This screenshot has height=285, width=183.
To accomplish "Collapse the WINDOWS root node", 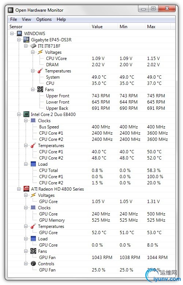I will (12, 33).
